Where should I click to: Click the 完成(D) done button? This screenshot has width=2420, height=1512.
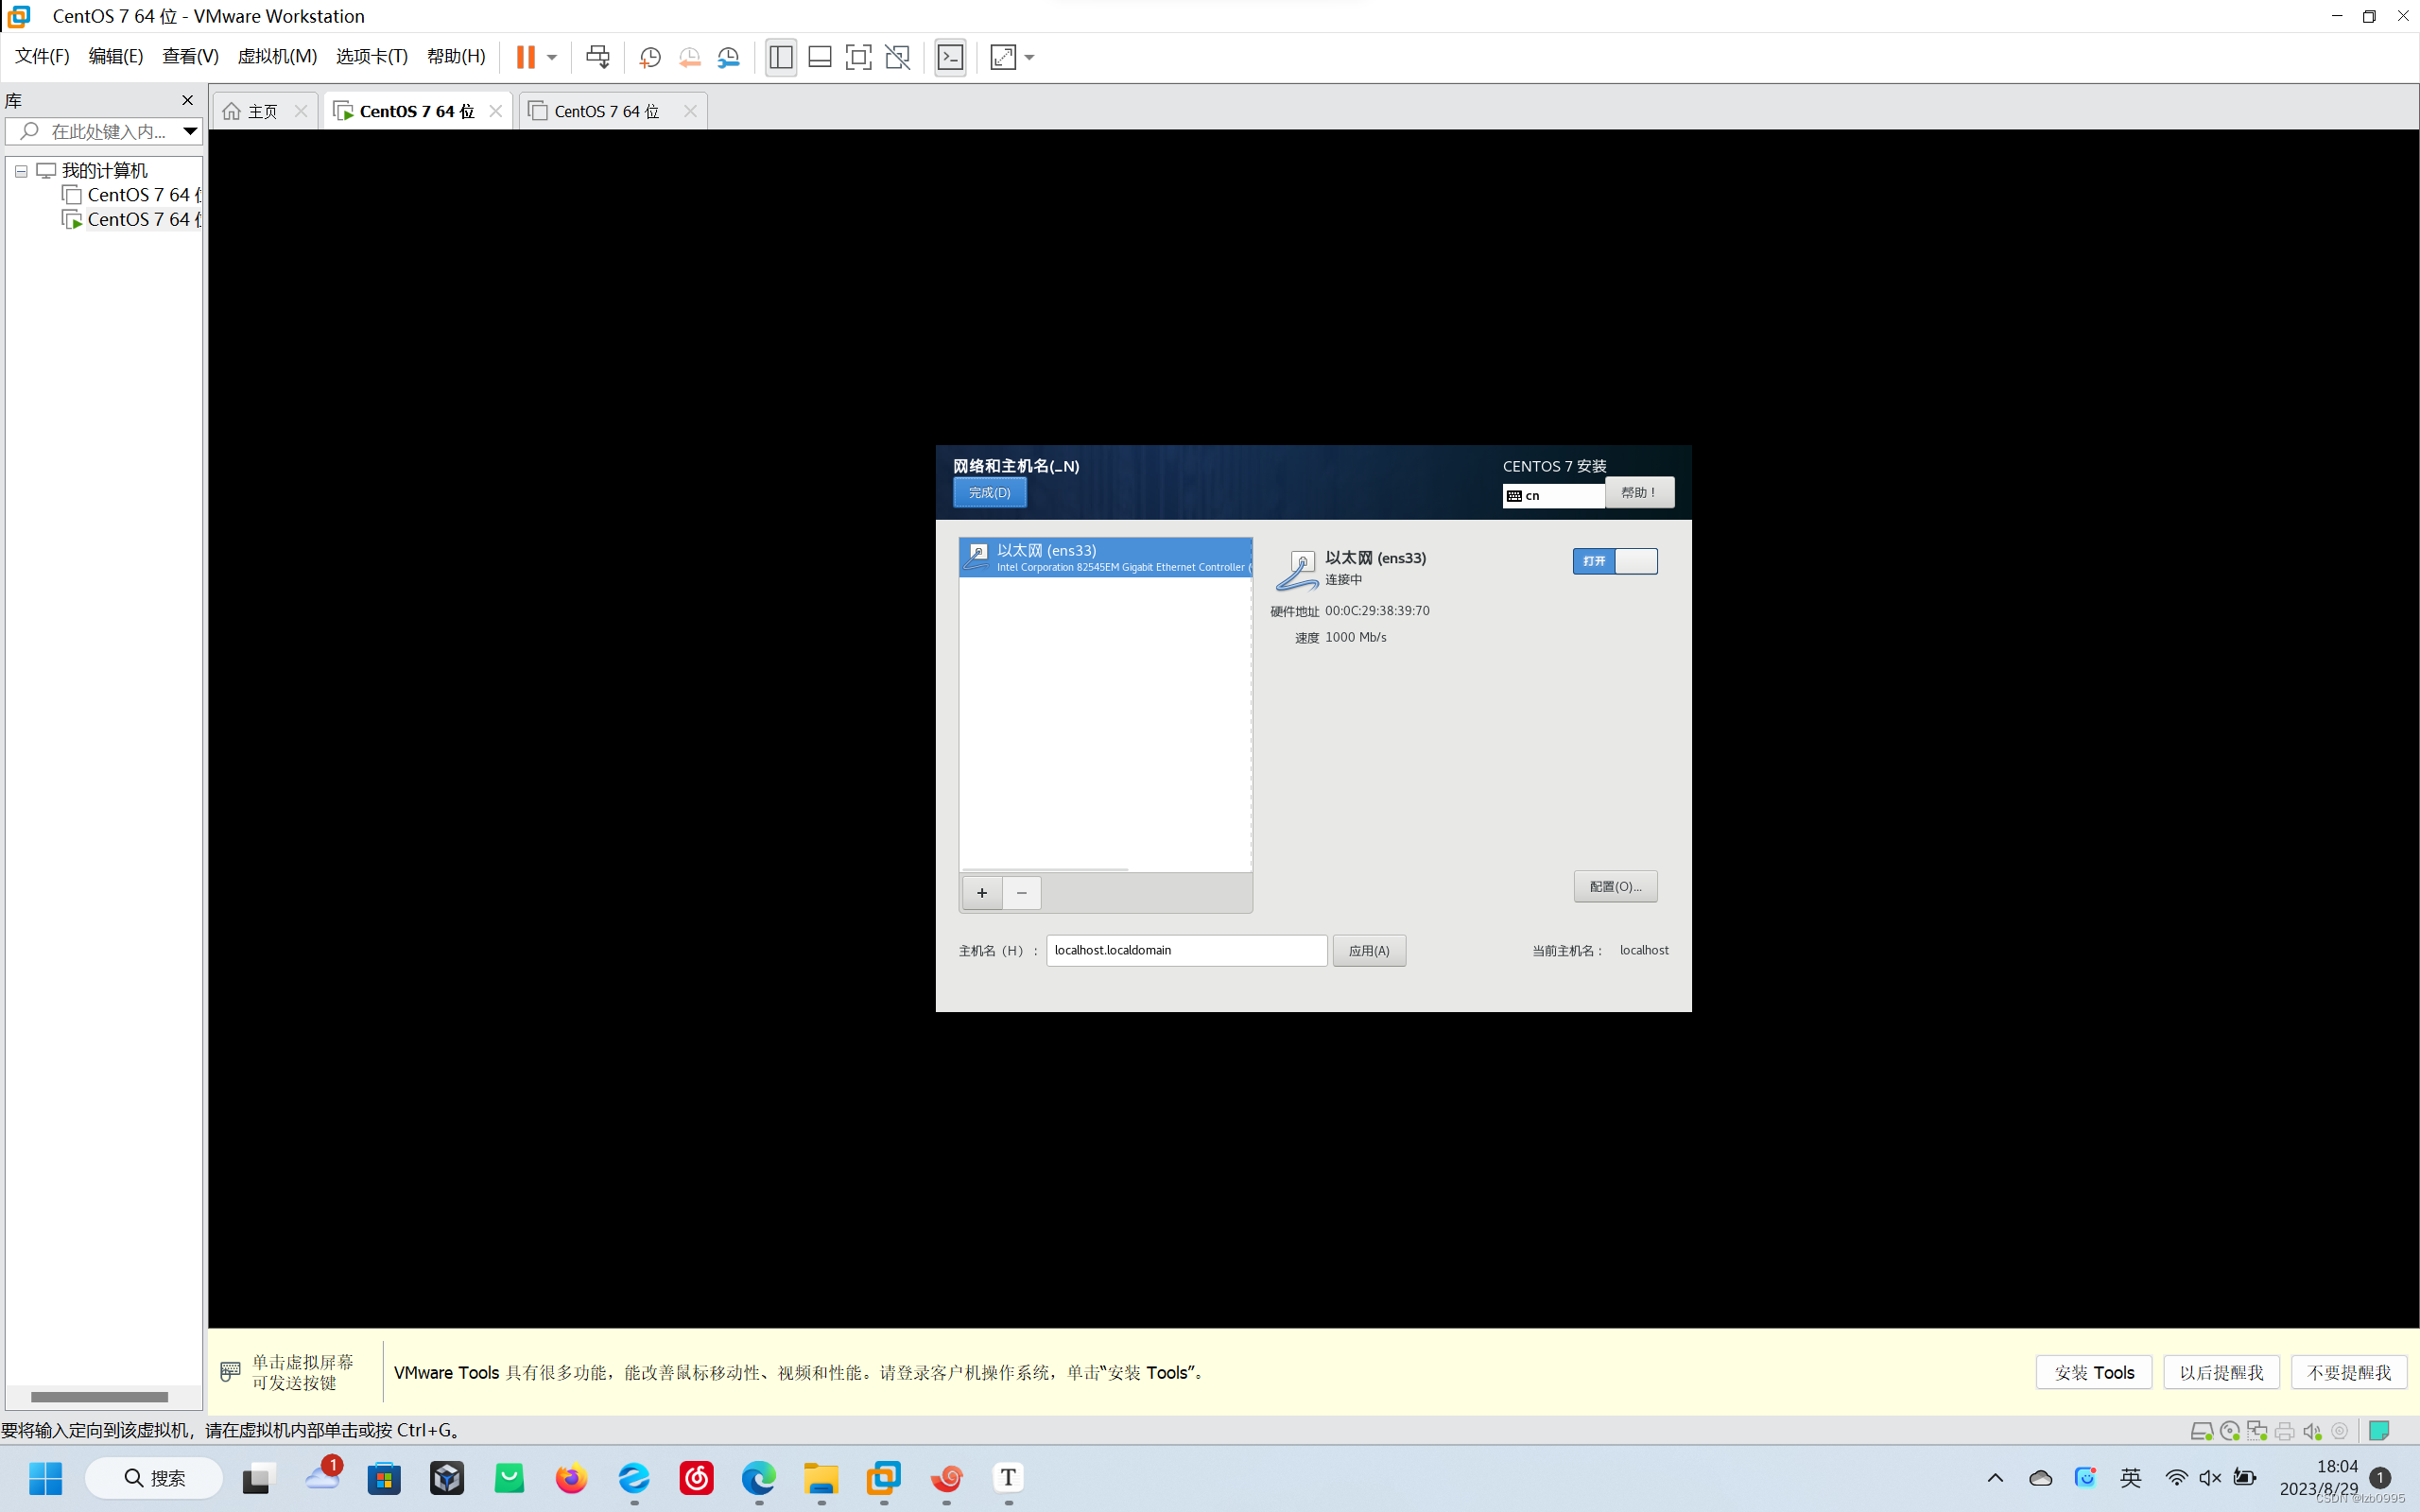coord(990,492)
